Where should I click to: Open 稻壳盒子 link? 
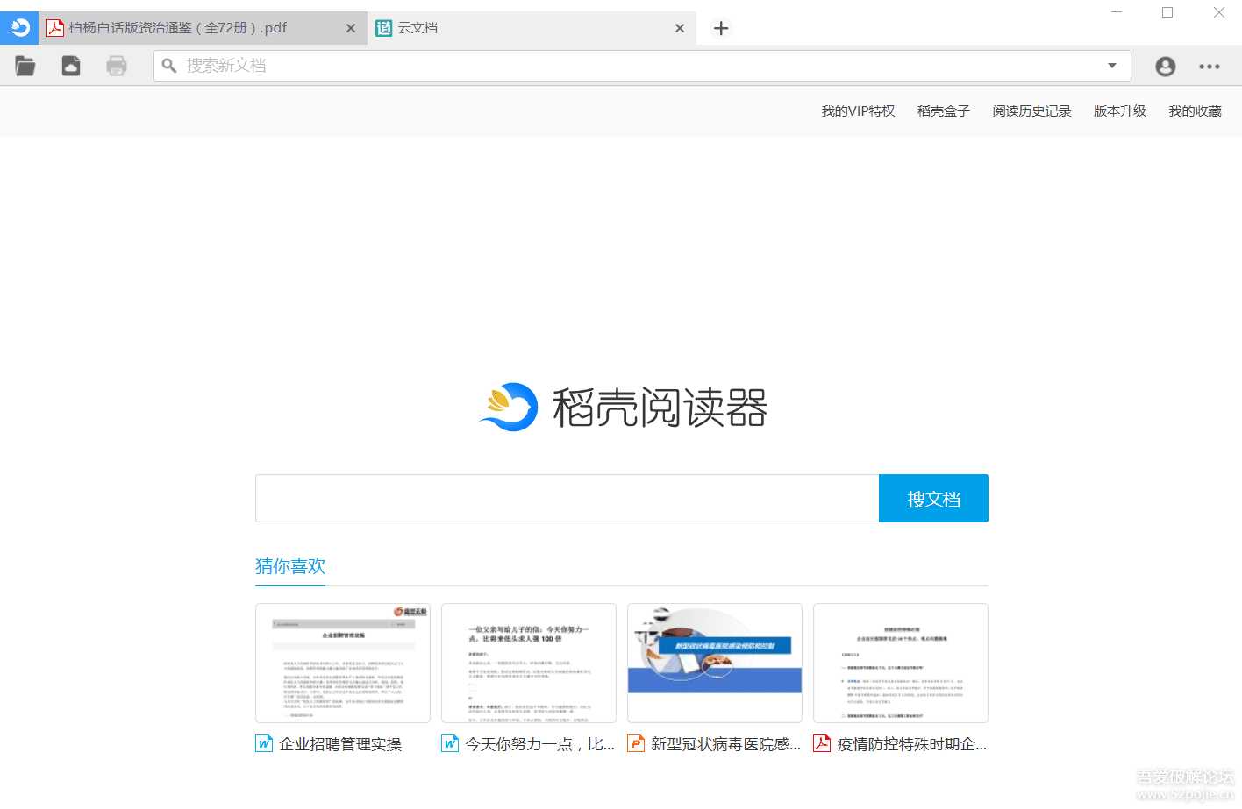943,111
